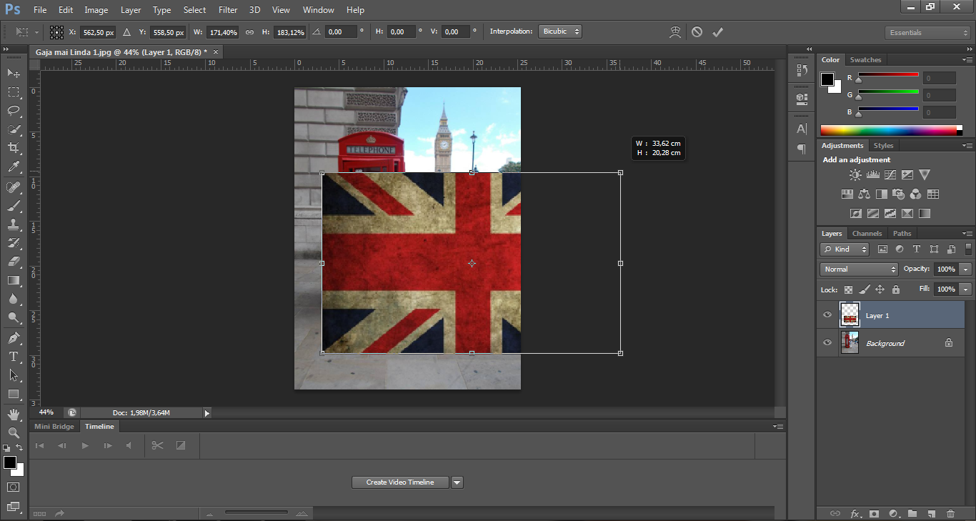The image size is (976, 521).
Task: Turn layer filtering switch on or off
Action: 968,249
